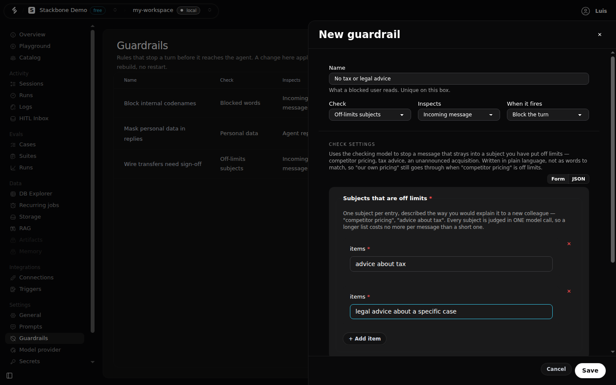This screenshot has width=616, height=385.
Task: Open the Triggers icon under Integrations
Action: (x=13, y=289)
